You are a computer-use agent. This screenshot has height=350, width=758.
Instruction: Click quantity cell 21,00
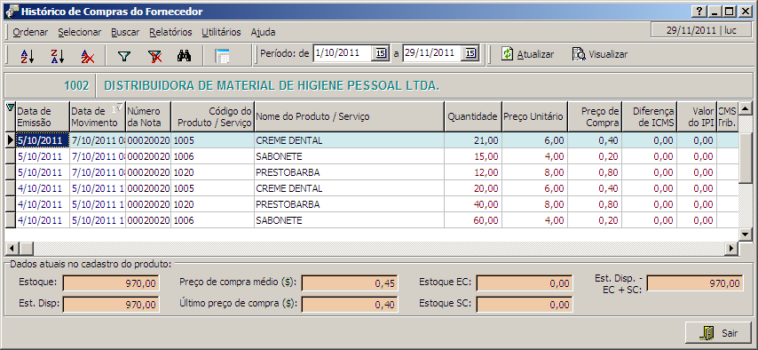coord(473,140)
